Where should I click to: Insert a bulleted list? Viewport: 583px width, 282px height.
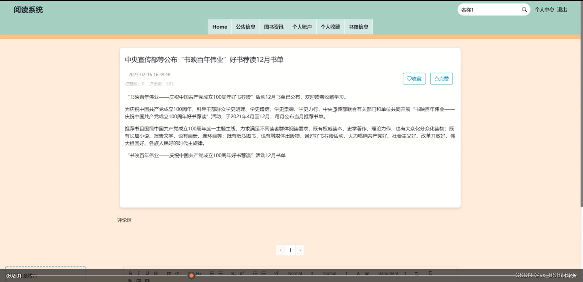220,273
